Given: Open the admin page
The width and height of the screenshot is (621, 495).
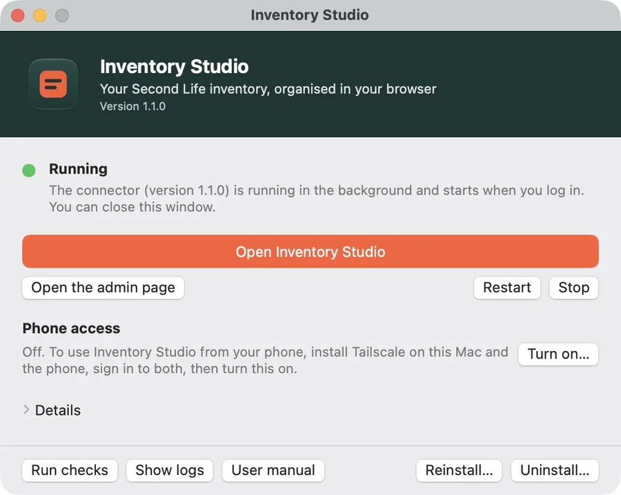Looking at the screenshot, I should click(103, 287).
